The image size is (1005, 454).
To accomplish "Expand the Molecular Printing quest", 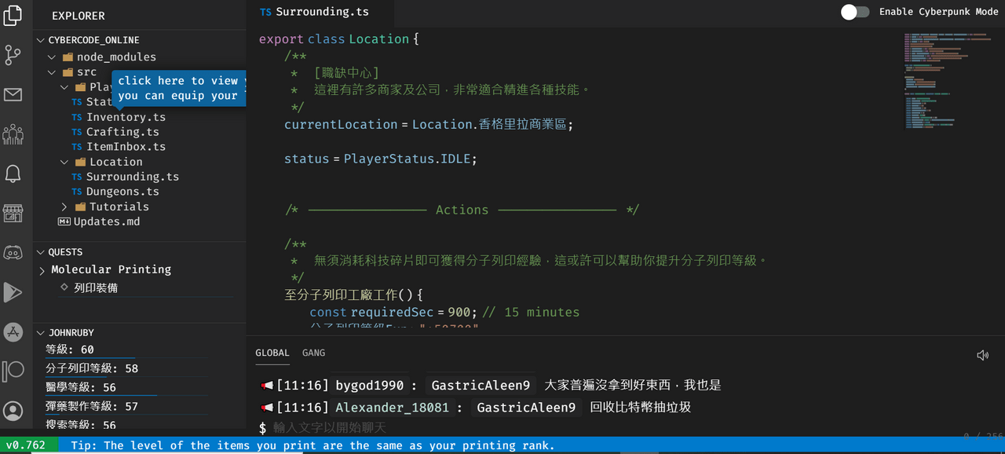I will click(x=42, y=270).
